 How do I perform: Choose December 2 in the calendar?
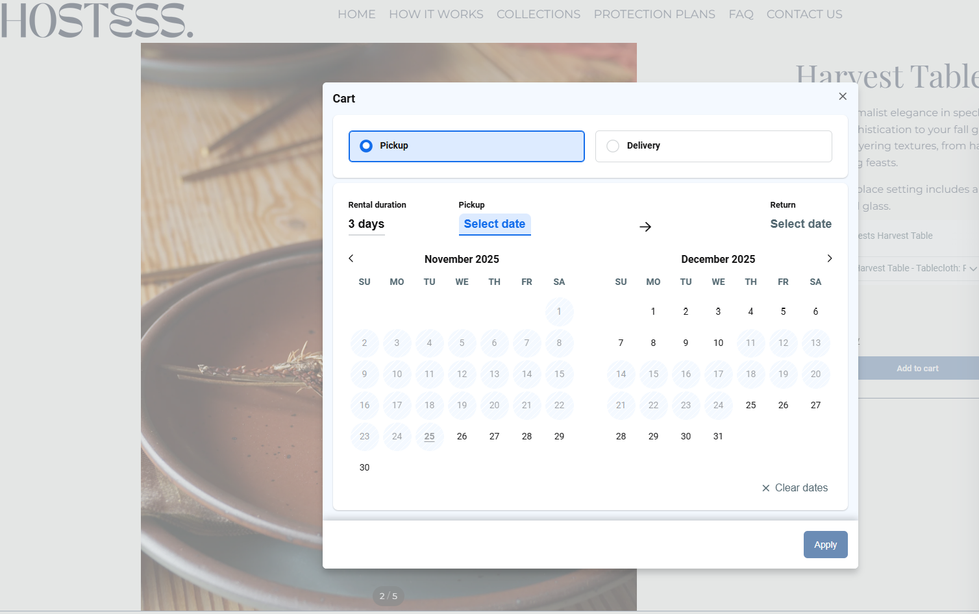coord(686,312)
